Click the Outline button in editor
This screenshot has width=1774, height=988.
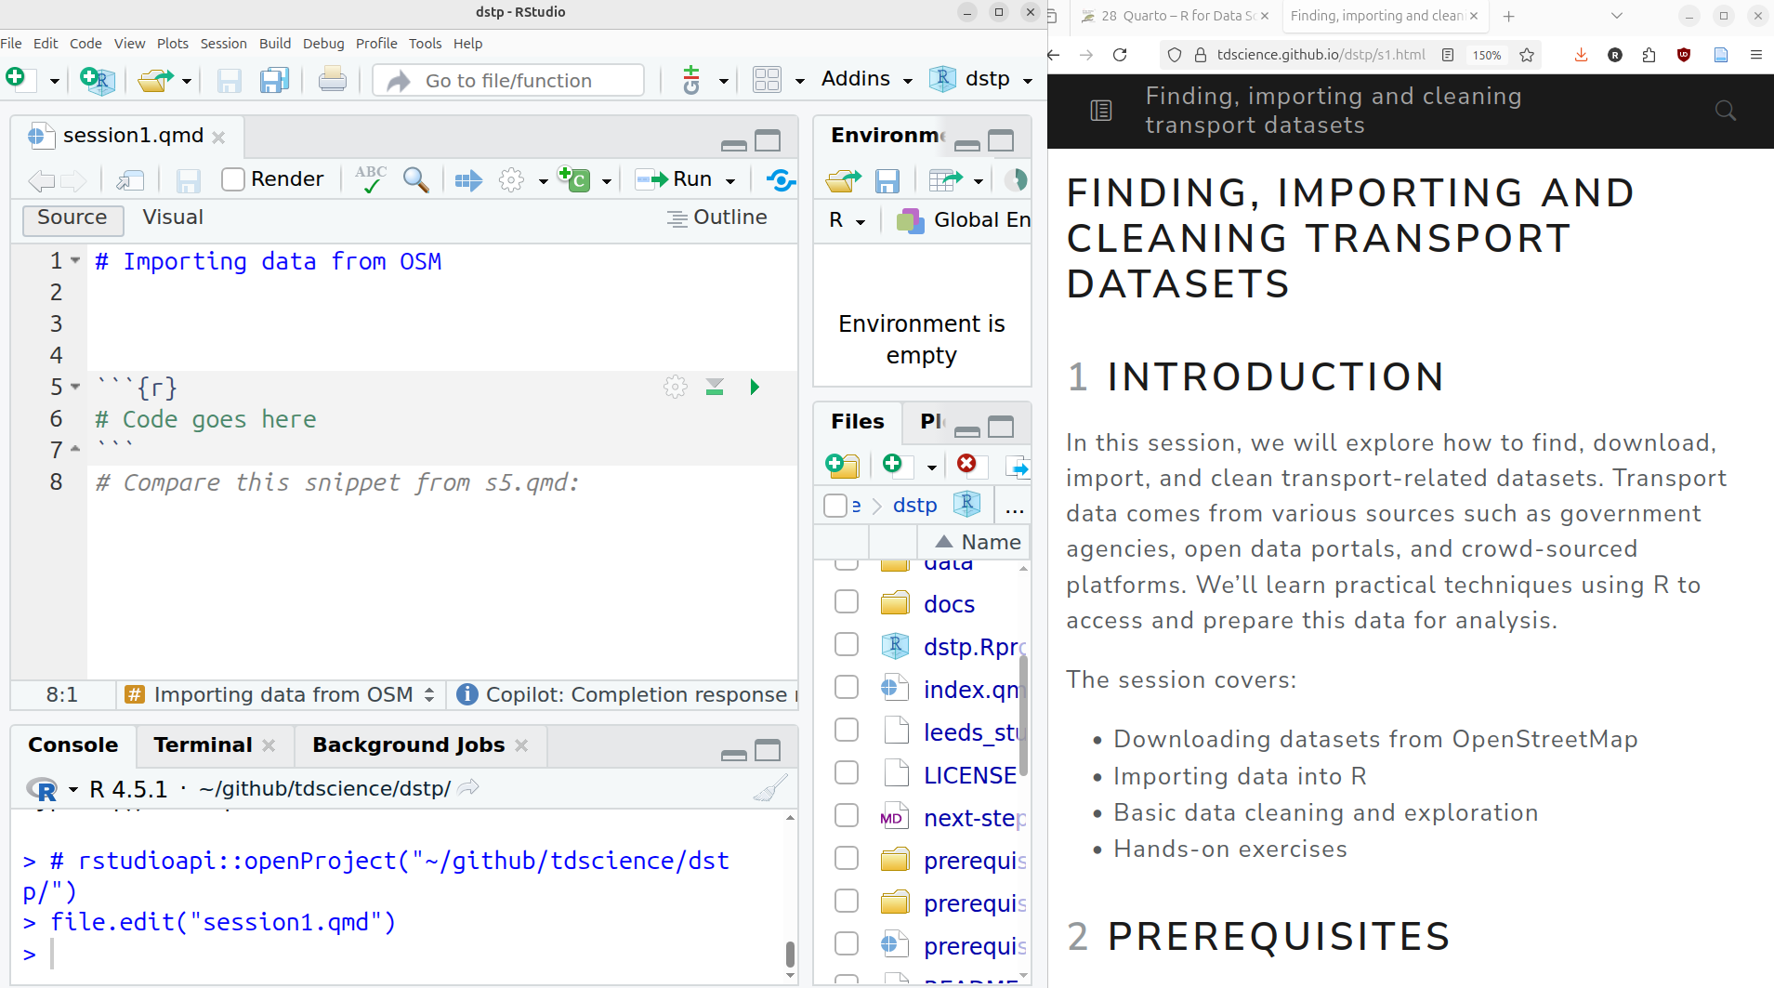717,217
